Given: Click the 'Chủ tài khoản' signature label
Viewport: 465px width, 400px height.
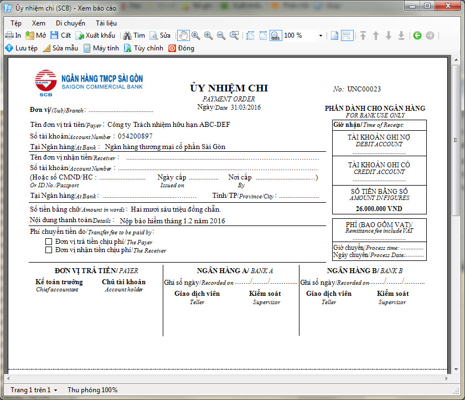Looking at the screenshot, I should point(123,282).
